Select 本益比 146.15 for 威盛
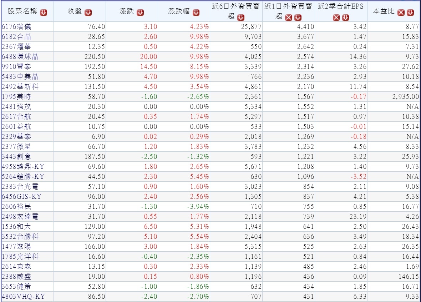Viewport: 421px width, 302px height. (409, 276)
